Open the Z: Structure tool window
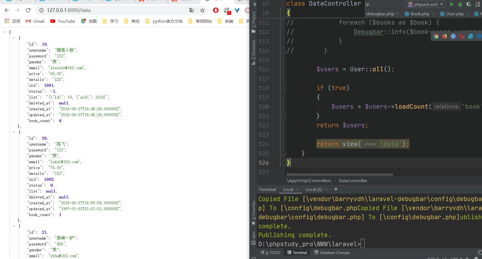The height and width of the screenshot is (259, 482). point(254,52)
